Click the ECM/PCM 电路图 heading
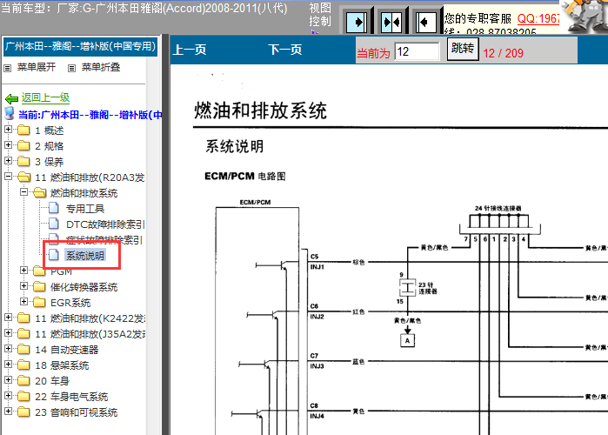Viewport: 608px width, 435px height. [245, 176]
